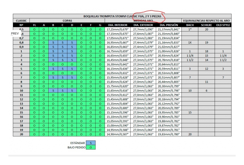The image size is (244, 165).
Task: Select the green BAJO PEDIDO legend swatch
Action: point(91,147)
